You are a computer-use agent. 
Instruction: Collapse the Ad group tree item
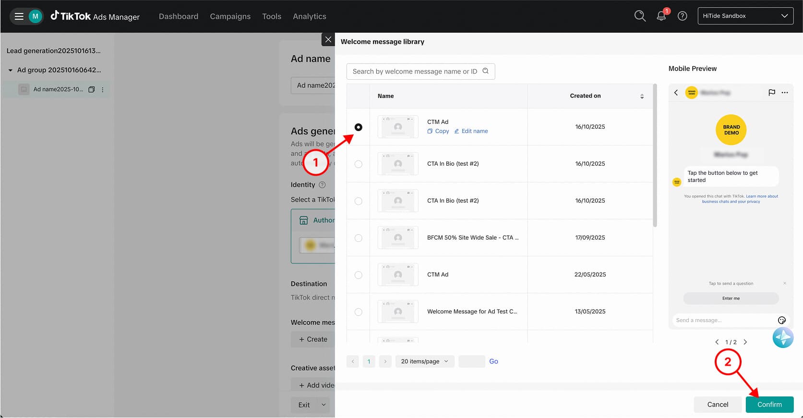pos(11,70)
